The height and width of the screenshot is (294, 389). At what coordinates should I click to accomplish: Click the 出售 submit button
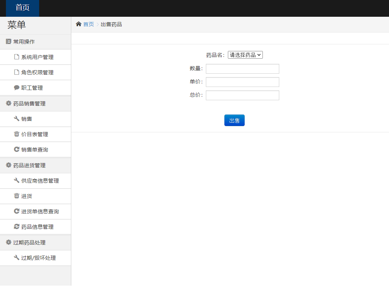[x=234, y=120]
